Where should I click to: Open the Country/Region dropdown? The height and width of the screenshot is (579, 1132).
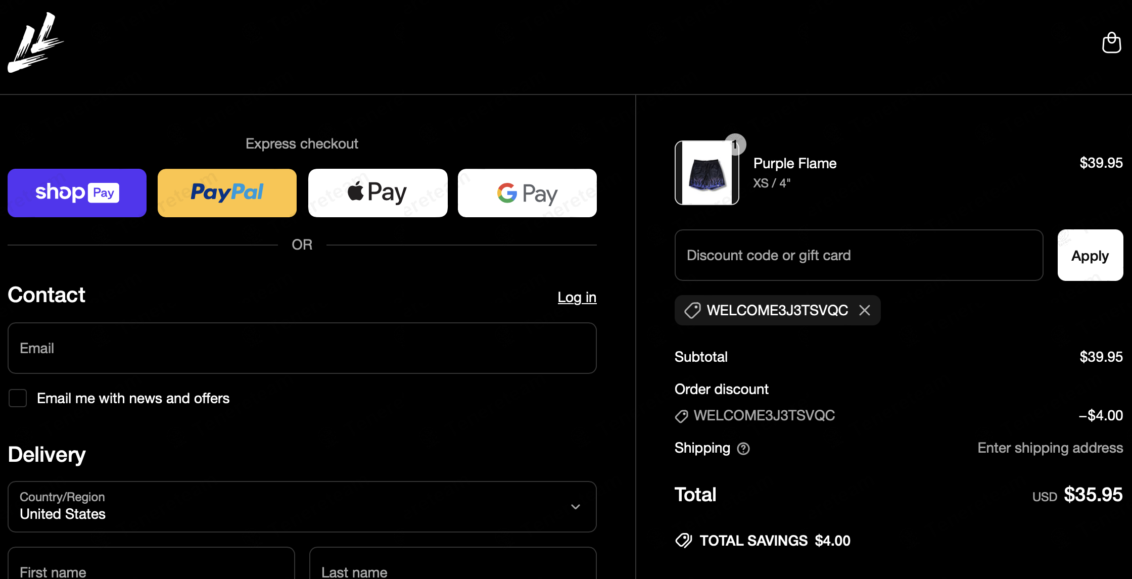302,506
